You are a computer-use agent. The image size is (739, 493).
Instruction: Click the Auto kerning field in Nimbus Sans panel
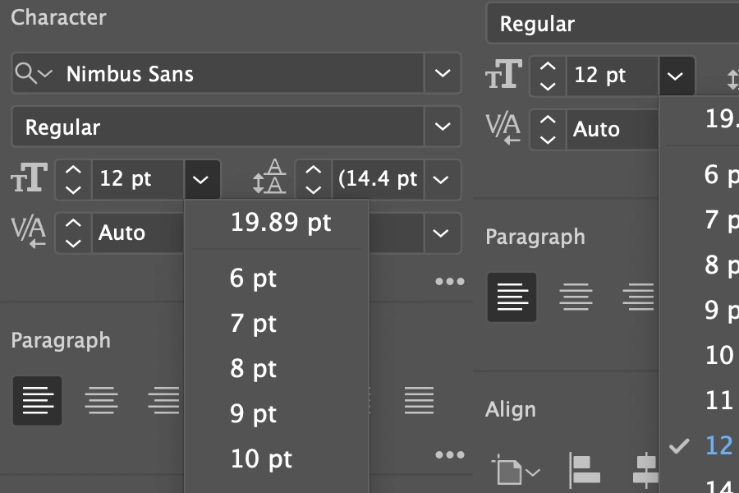(x=138, y=233)
